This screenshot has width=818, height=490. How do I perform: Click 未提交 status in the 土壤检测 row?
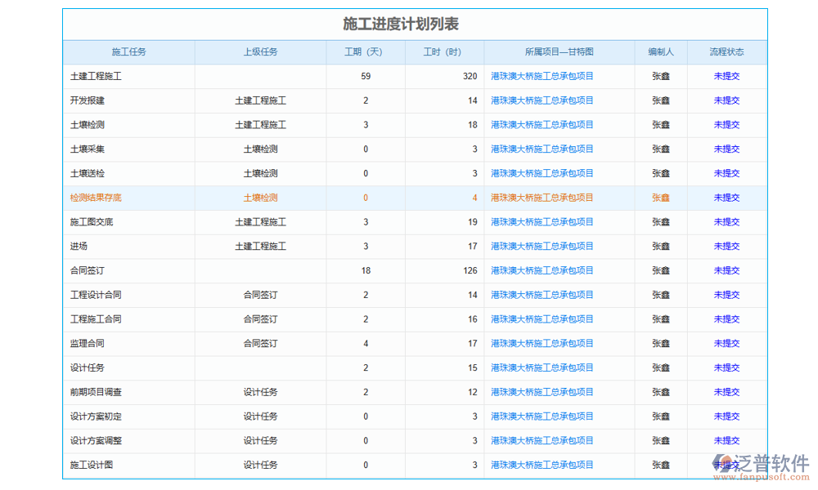click(x=726, y=125)
